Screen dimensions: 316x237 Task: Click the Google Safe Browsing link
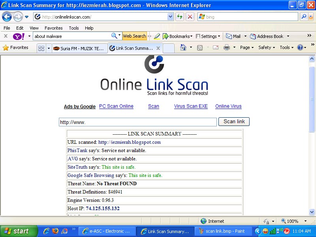click(x=91, y=175)
